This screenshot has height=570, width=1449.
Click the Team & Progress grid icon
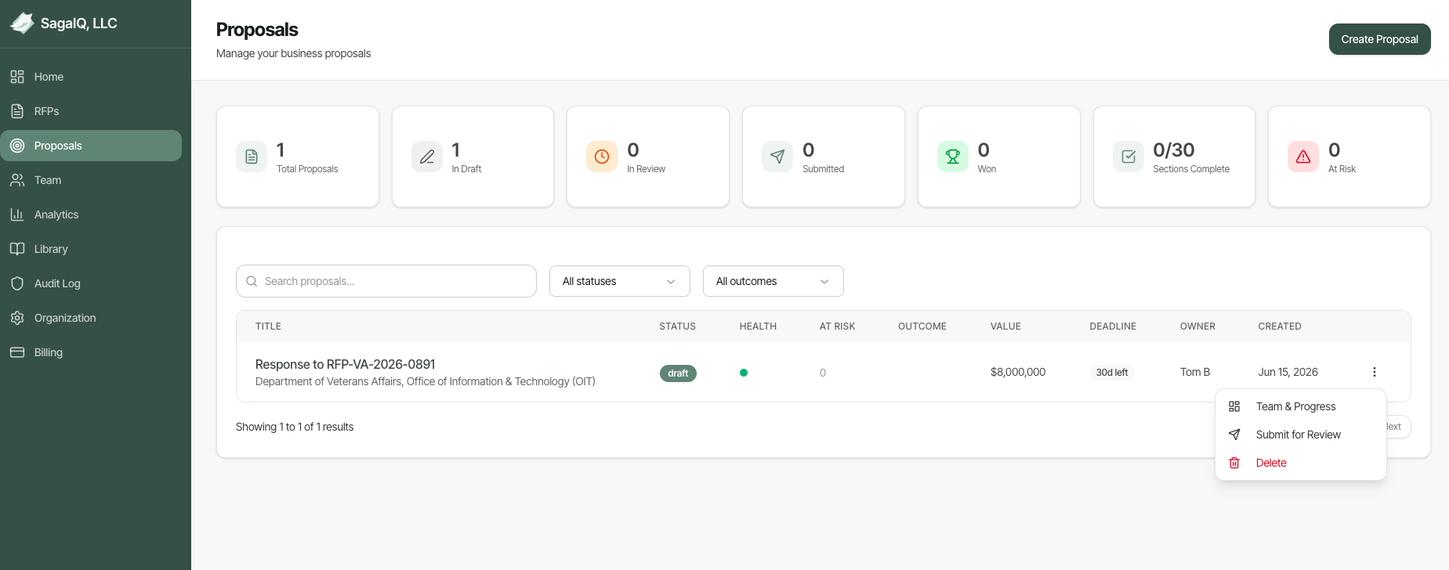coord(1234,406)
